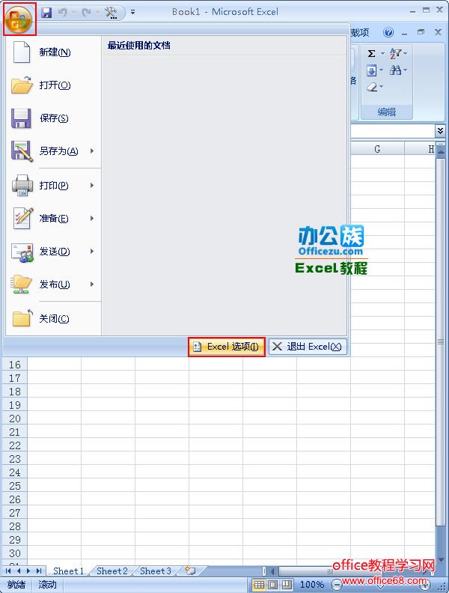Image resolution: width=449 pixels, height=593 pixels.
Task: Select row 25 header
Action: tap(15, 486)
